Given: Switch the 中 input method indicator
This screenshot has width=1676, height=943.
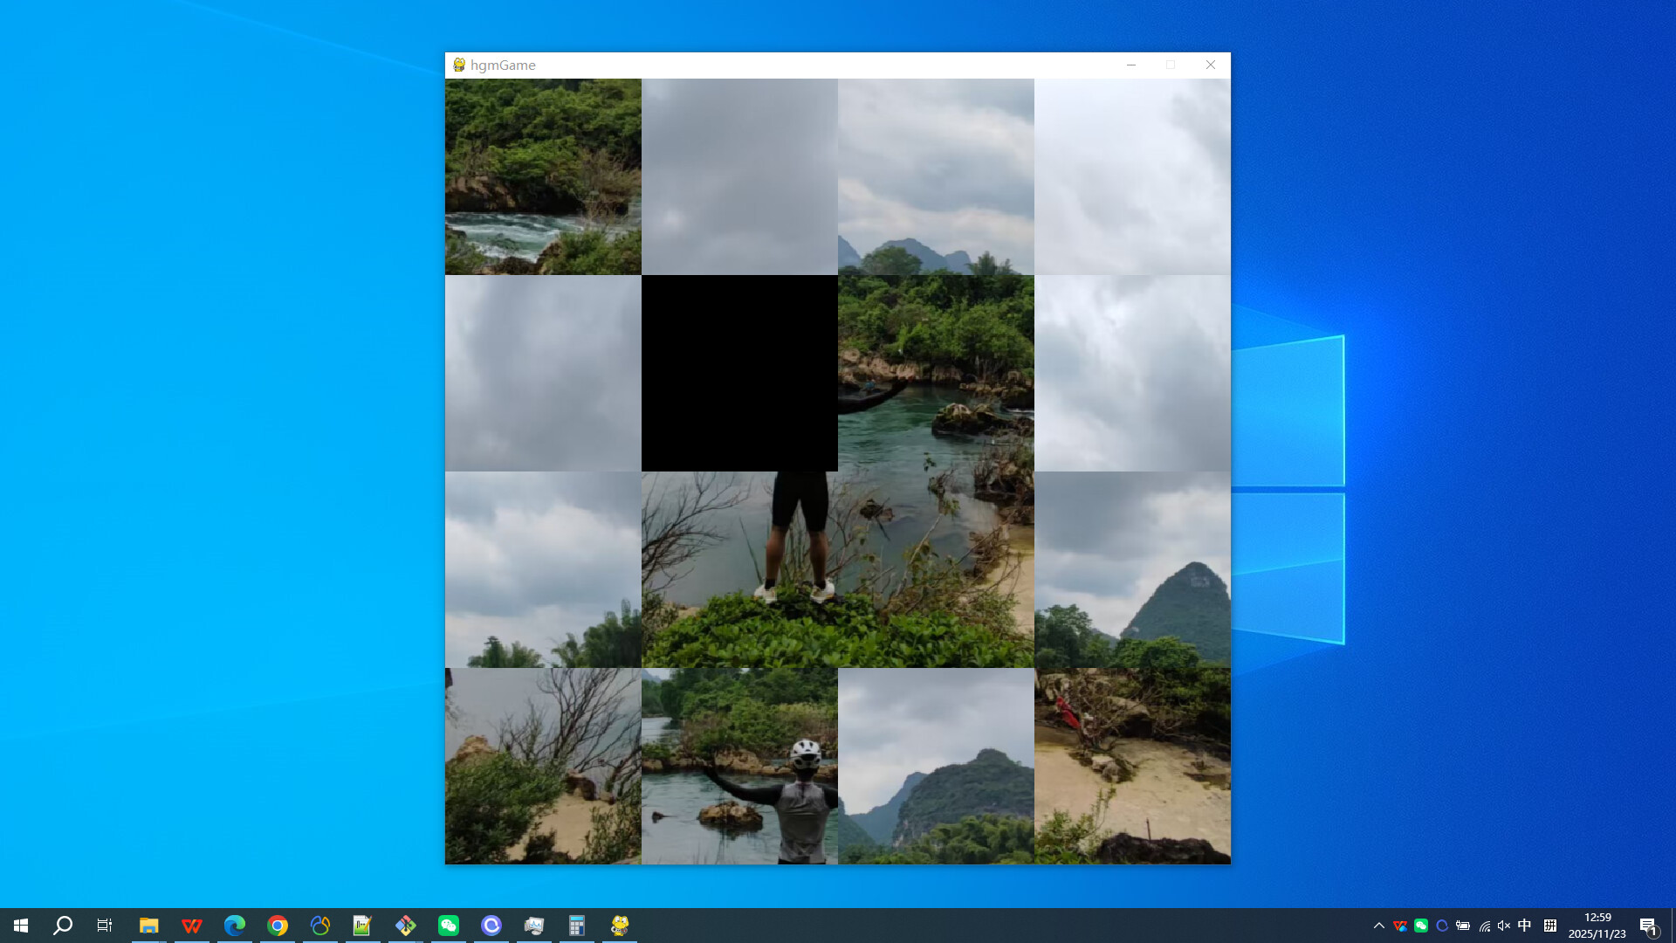Looking at the screenshot, I should coord(1524,926).
